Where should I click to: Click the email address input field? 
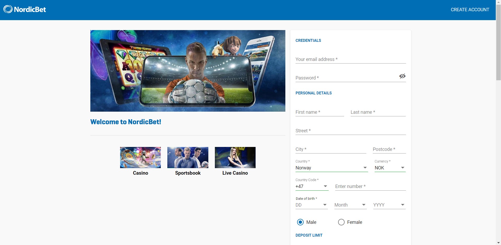pyautogui.click(x=350, y=59)
